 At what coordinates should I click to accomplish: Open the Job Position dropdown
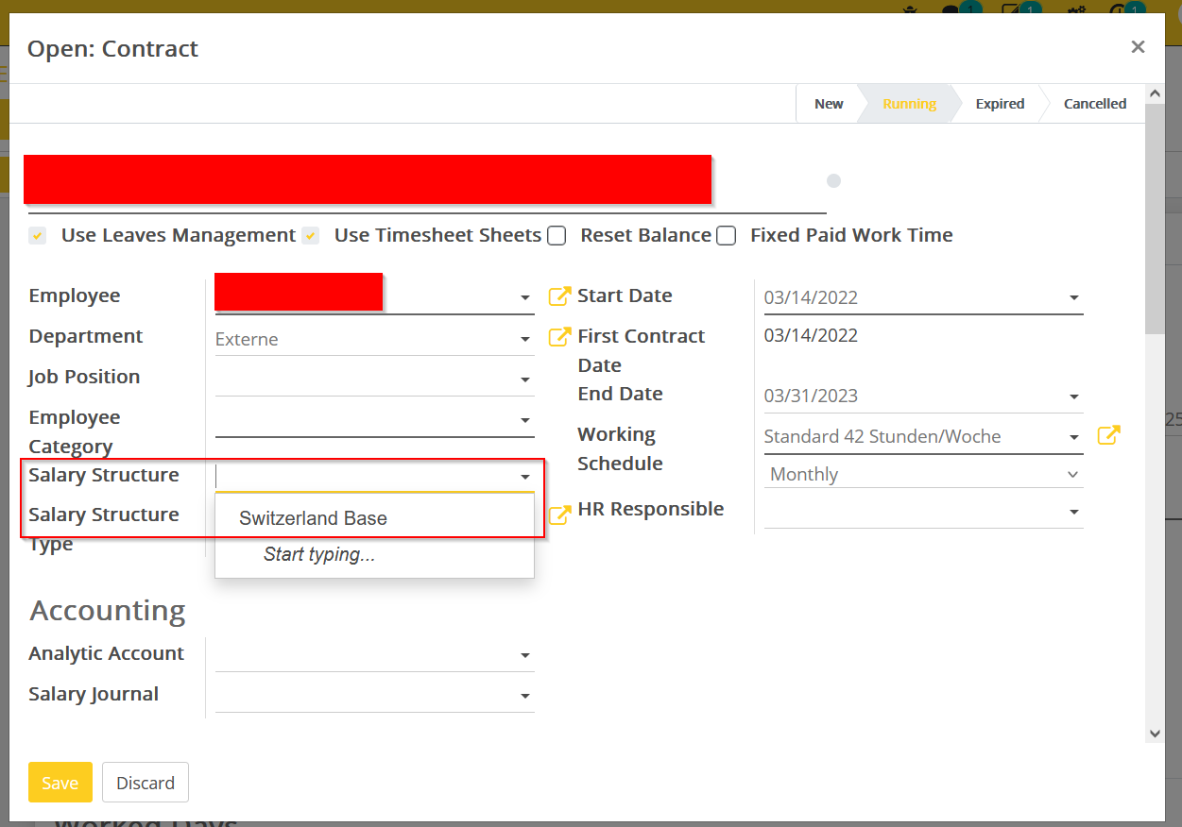pos(374,378)
